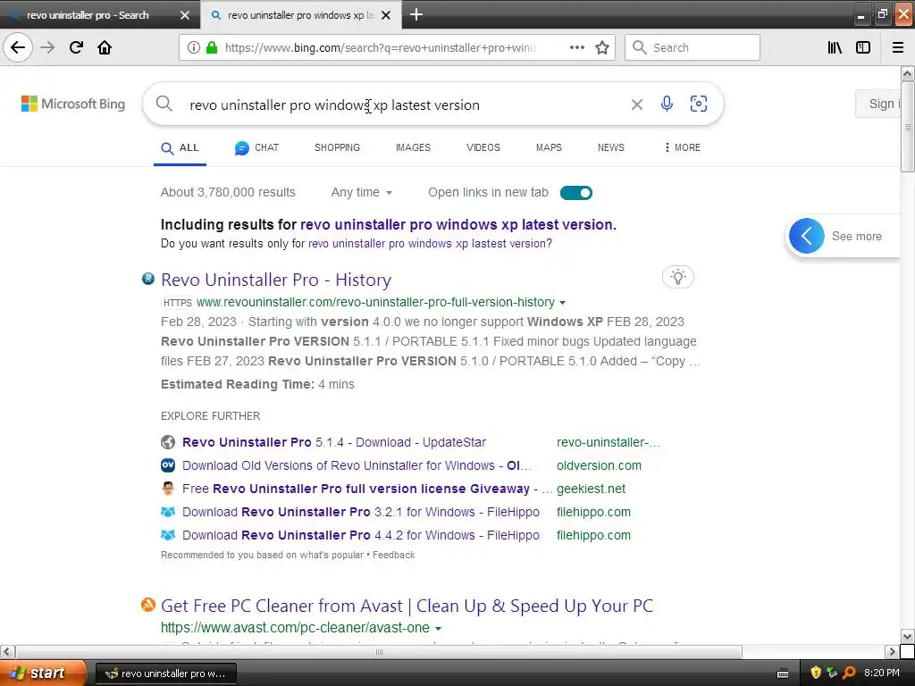Screen dimensions: 915x686
Task: Collapse the 'See more' side panel arrow
Action: pos(807,236)
